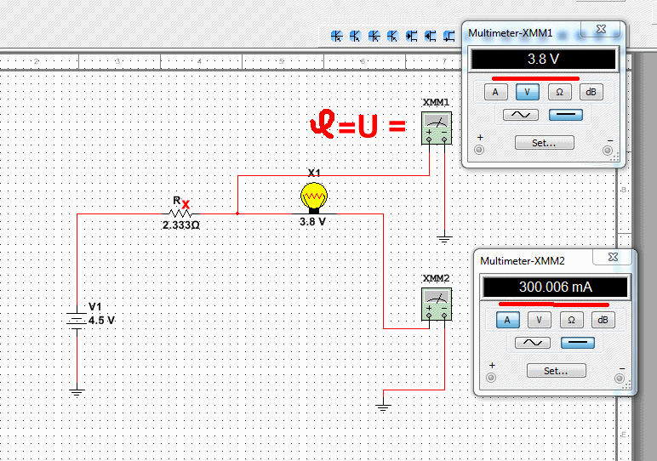Switch XMM1 multimeter to ammeter (A) mode

[x=494, y=91]
